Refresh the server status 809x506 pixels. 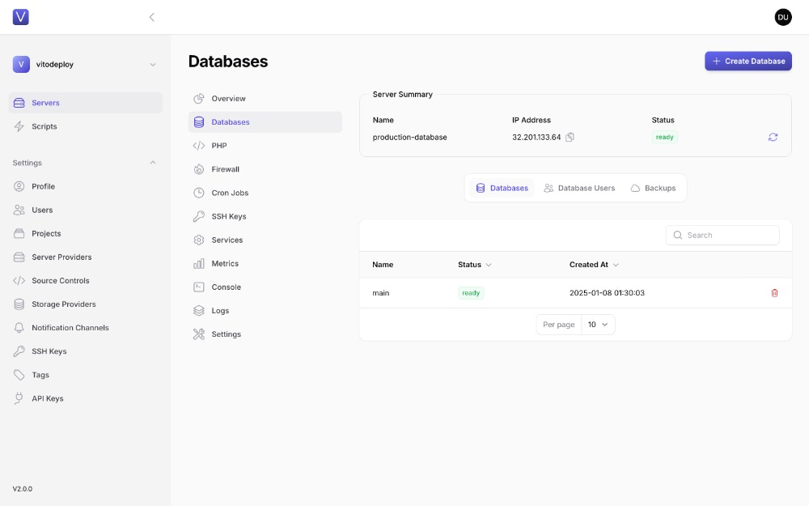(773, 138)
